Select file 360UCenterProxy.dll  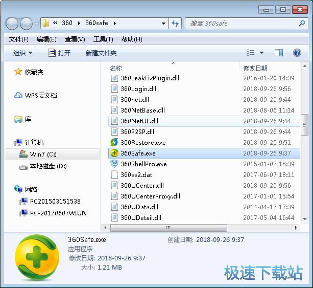click(x=150, y=196)
